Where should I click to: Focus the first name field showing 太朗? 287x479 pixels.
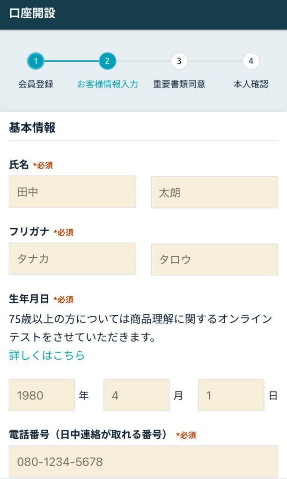pyautogui.click(x=214, y=192)
